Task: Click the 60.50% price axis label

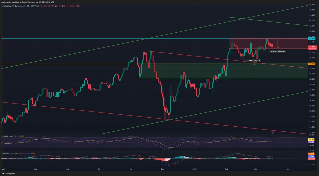Action: point(312,58)
